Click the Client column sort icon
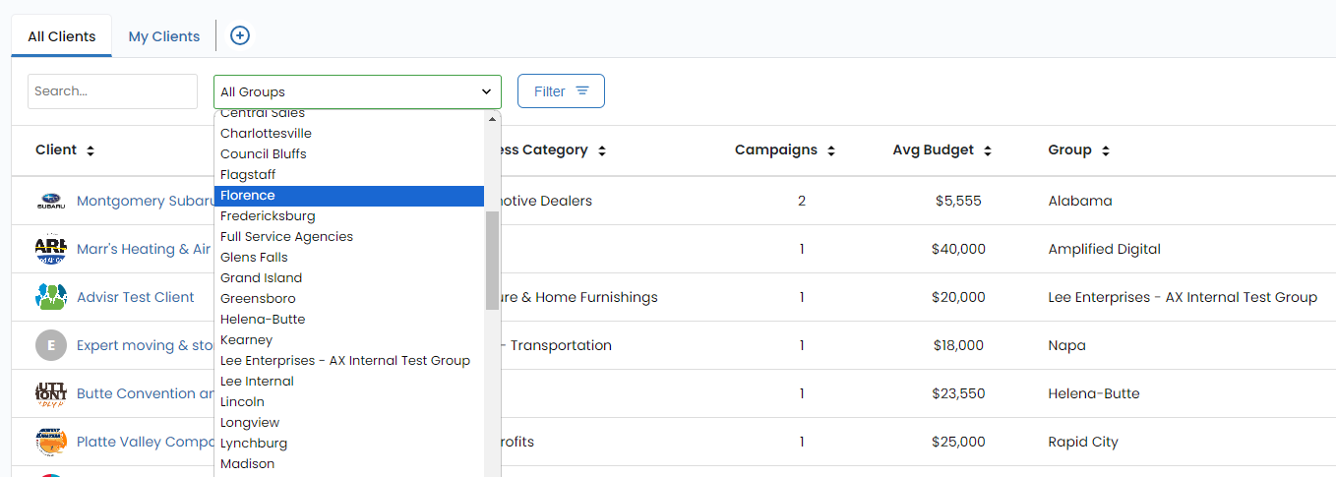The width and height of the screenshot is (1336, 477). pyautogui.click(x=91, y=151)
